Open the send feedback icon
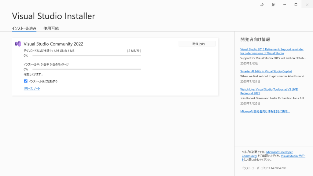This screenshot has height=176, width=313. (273, 5)
